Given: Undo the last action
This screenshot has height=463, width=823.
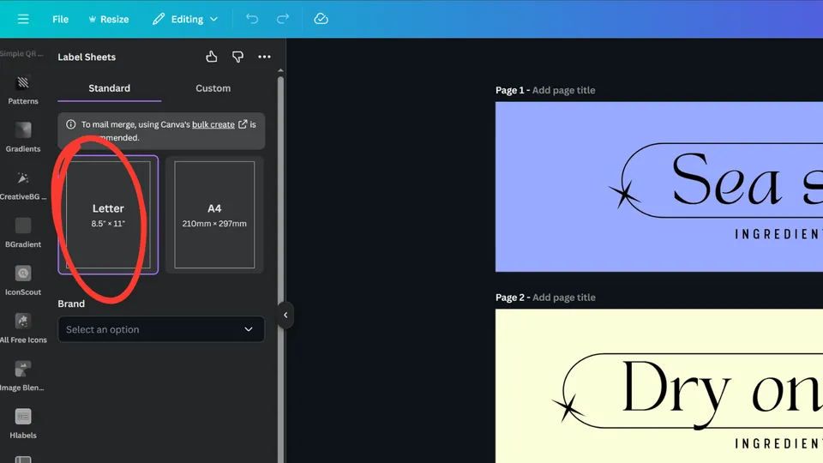Looking at the screenshot, I should point(252,19).
